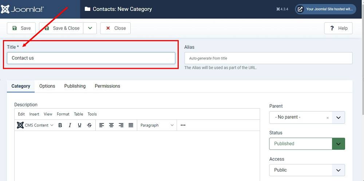Toggle strikethrough formatting

pyautogui.click(x=90, y=125)
